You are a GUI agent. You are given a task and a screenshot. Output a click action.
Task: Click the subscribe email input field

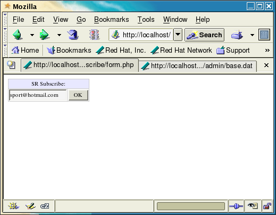coord(38,95)
